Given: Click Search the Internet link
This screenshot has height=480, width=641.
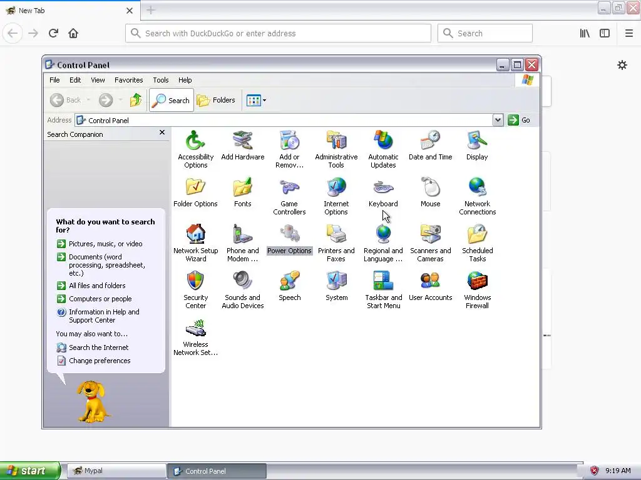Looking at the screenshot, I should 93,347.
